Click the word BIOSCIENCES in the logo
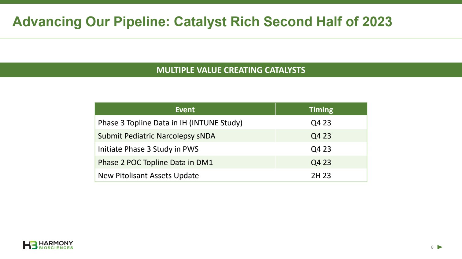This screenshot has height=259, width=462. pyautogui.click(x=56, y=248)
